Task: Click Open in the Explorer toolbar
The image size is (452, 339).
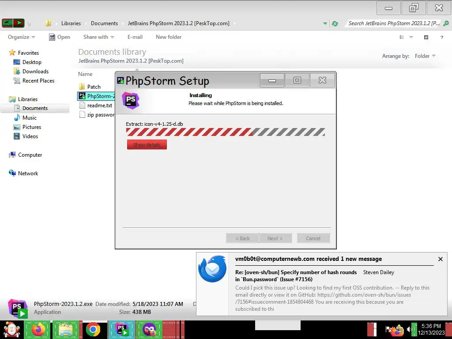Action: point(60,37)
